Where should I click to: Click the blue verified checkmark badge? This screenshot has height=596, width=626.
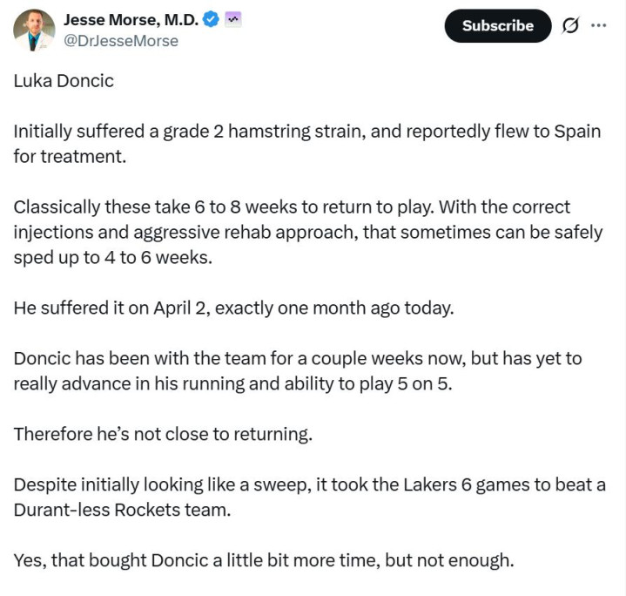[x=211, y=19]
